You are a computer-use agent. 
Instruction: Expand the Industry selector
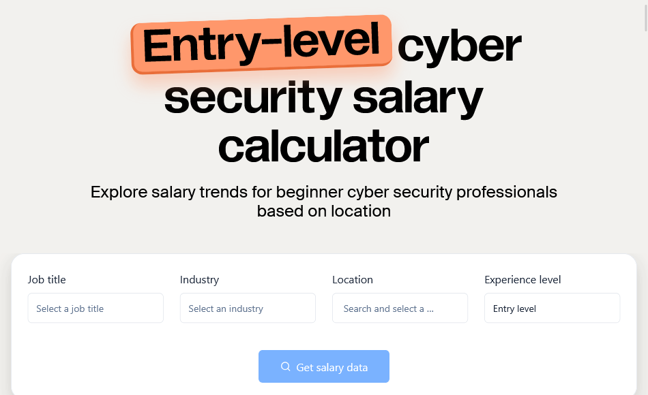pyautogui.click(x=248, y=309)
